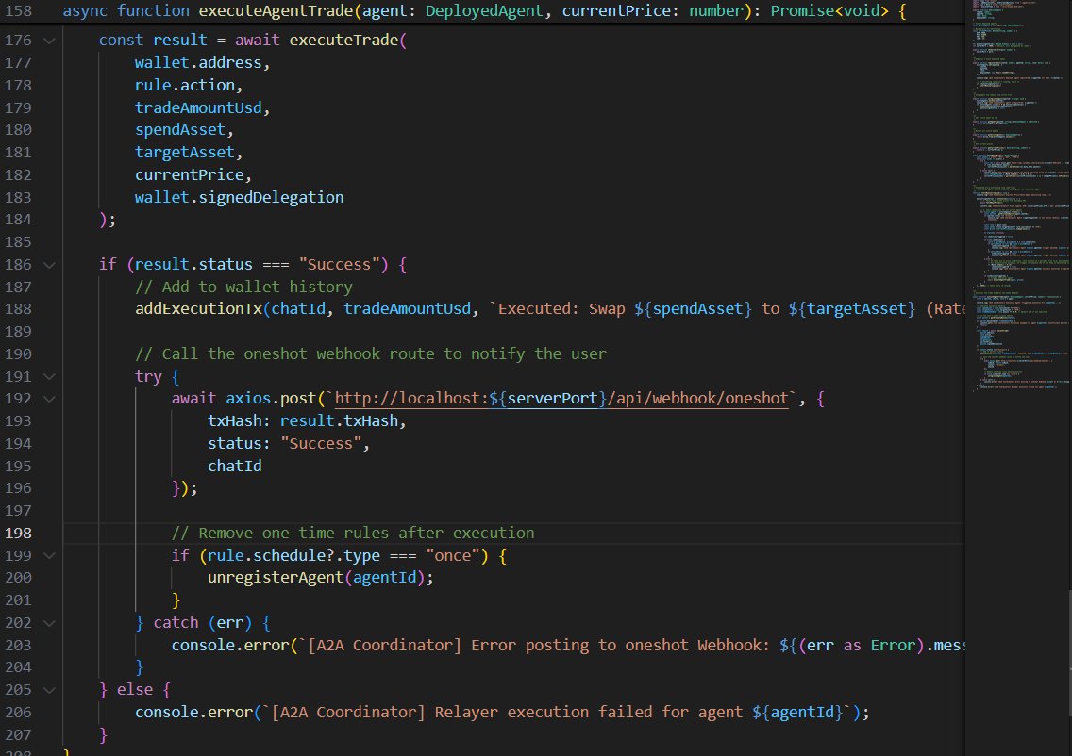Click axios.post on line 192

(272, 398)
